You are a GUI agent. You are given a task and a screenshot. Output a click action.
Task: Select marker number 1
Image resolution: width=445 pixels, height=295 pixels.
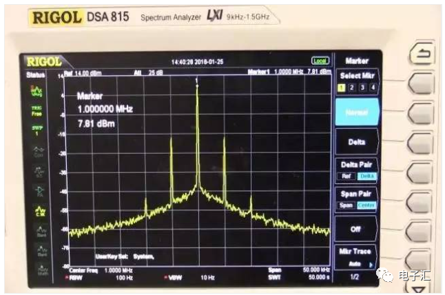[341, 88]
